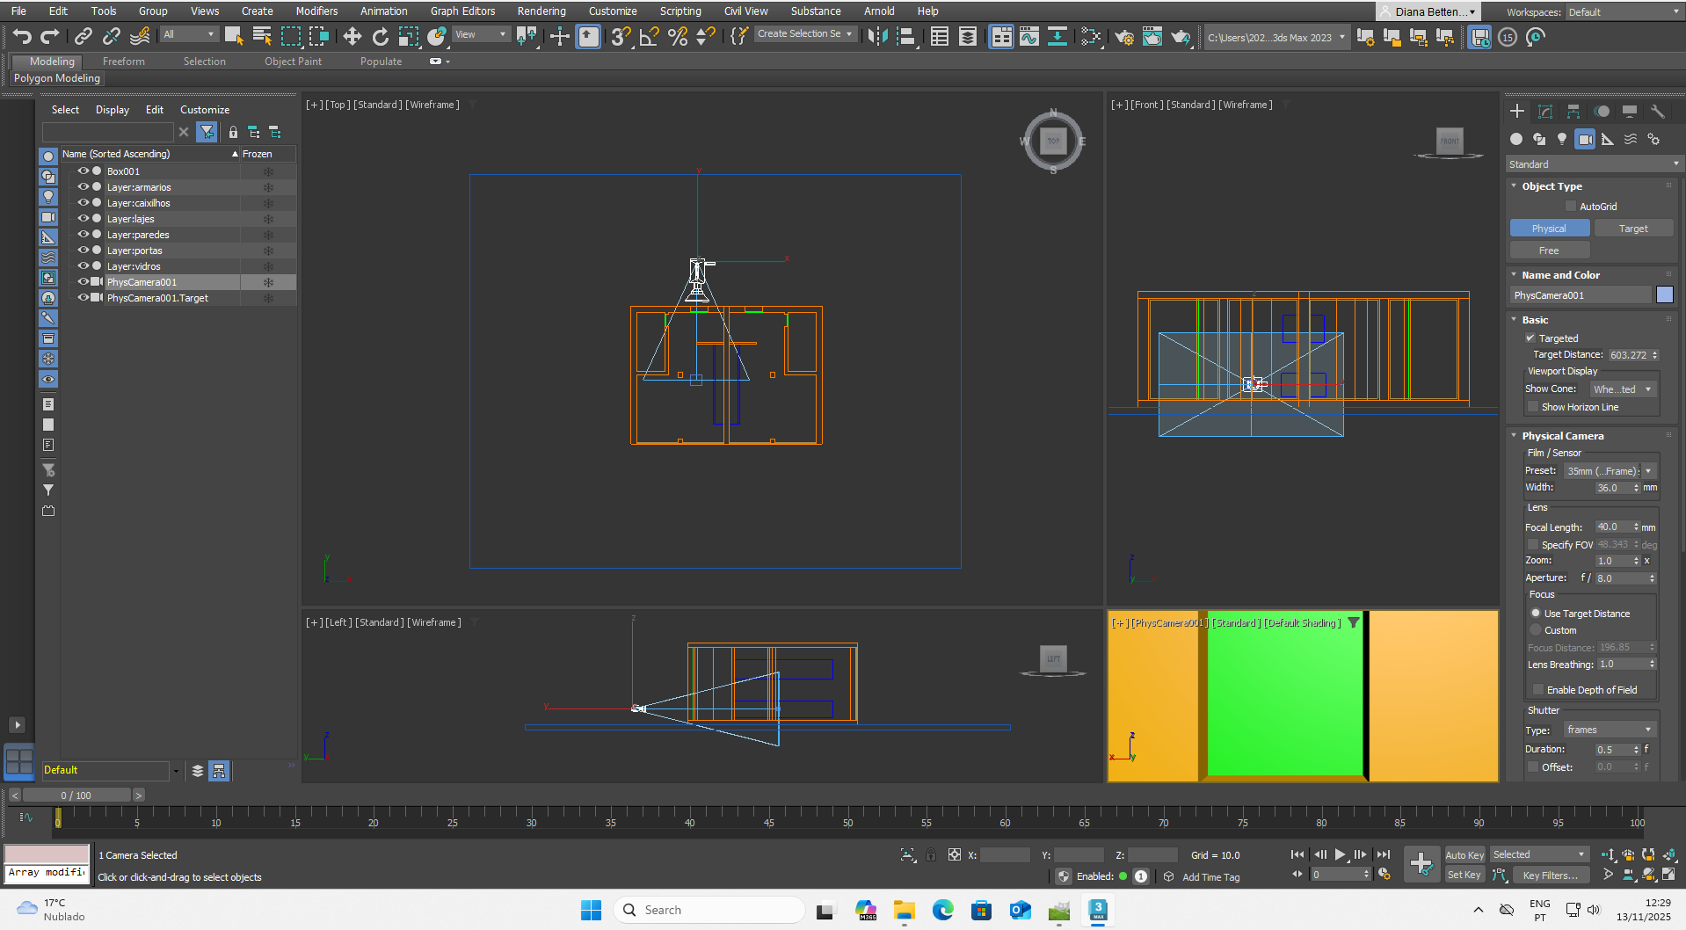The image size is (1686, 930).
Task: Activate the Rotate tool
Action: 380,36
